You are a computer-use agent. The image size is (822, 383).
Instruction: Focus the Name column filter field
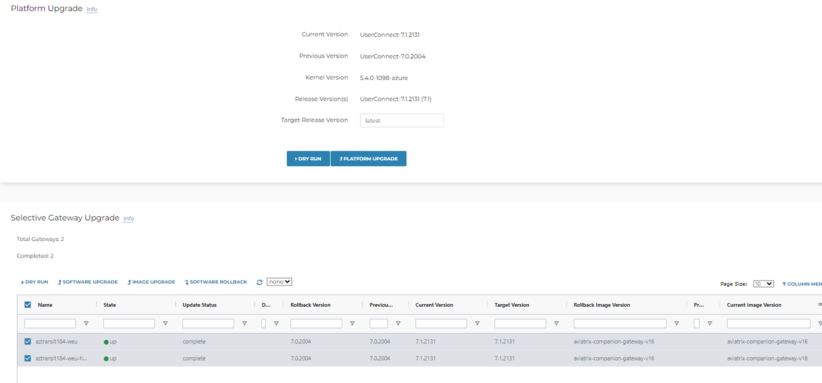[50, 323]
